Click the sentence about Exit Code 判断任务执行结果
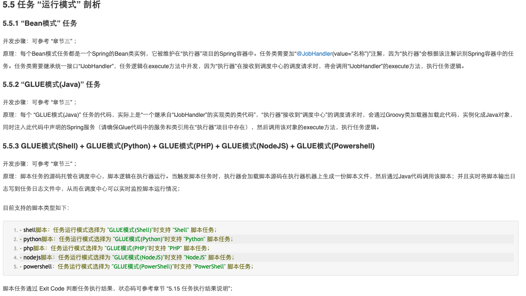The height and width of the screenshot is (296, 526). point(118,289)
